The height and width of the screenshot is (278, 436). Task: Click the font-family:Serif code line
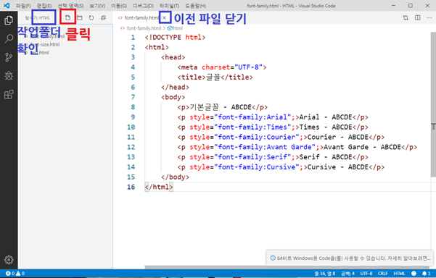273,157
